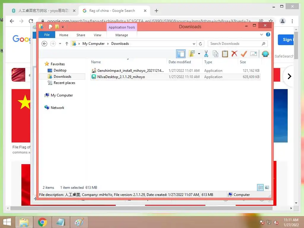This screenshot has height=228, width=304.
Task: Delete file with the red X icon
Action: pyautogui.click(x=234, y=53)
